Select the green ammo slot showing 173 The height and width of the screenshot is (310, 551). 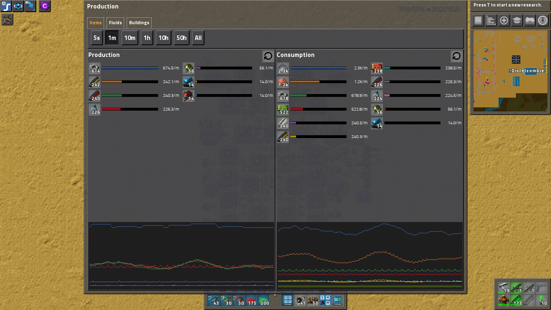[x=516, y=300]
